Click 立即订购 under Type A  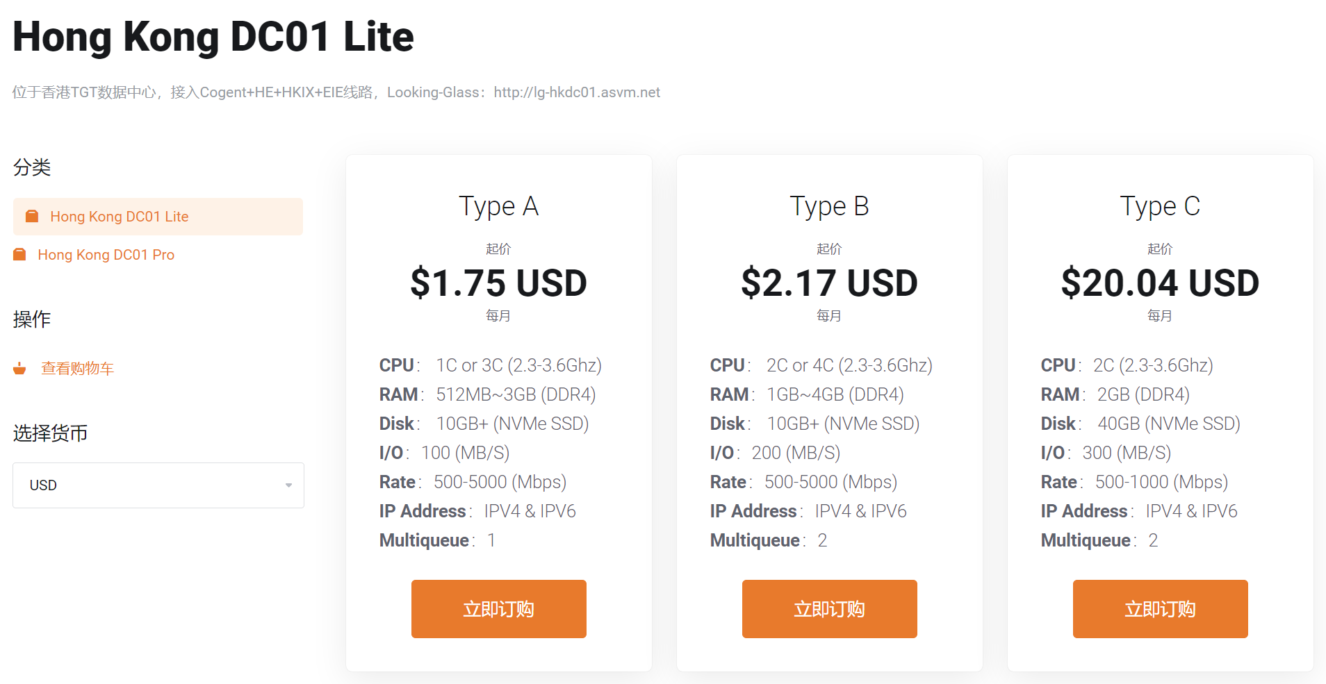pyautogui.click(x=498, y=608)
